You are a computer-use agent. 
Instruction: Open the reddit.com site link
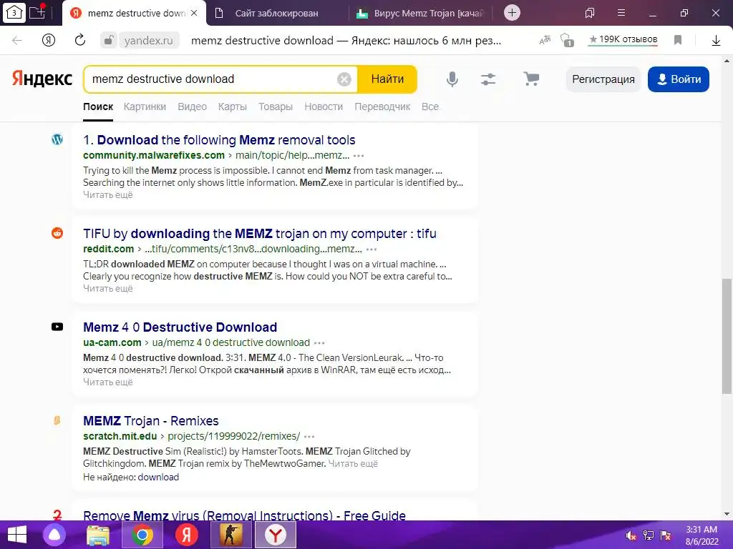[109, 249]
